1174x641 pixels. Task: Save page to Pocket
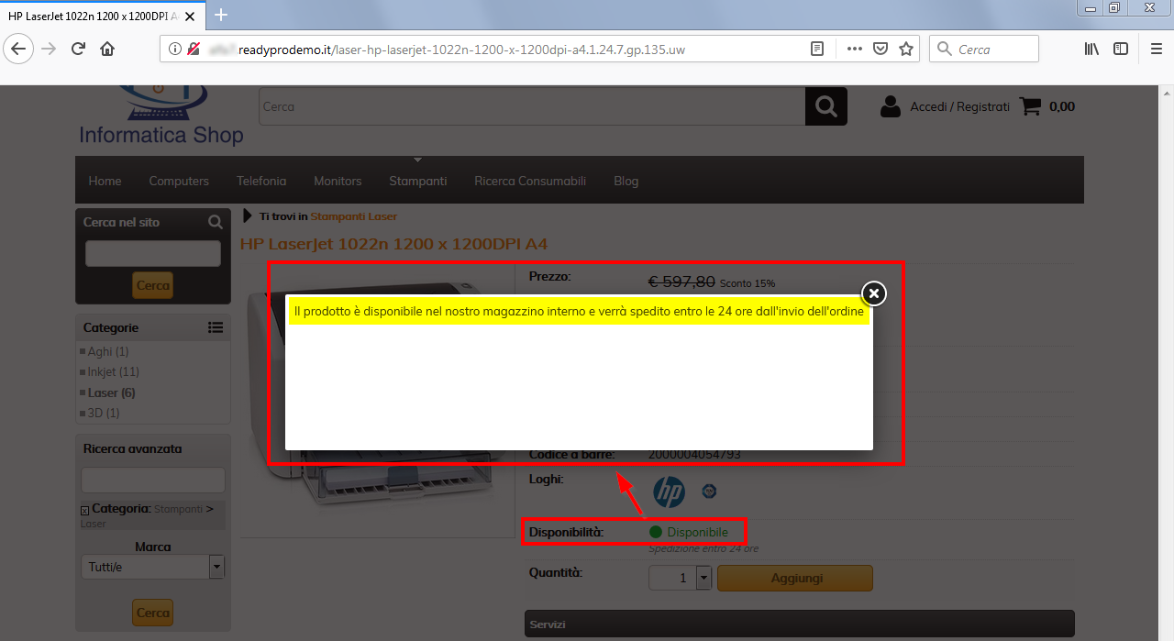[x=880, y=50]
